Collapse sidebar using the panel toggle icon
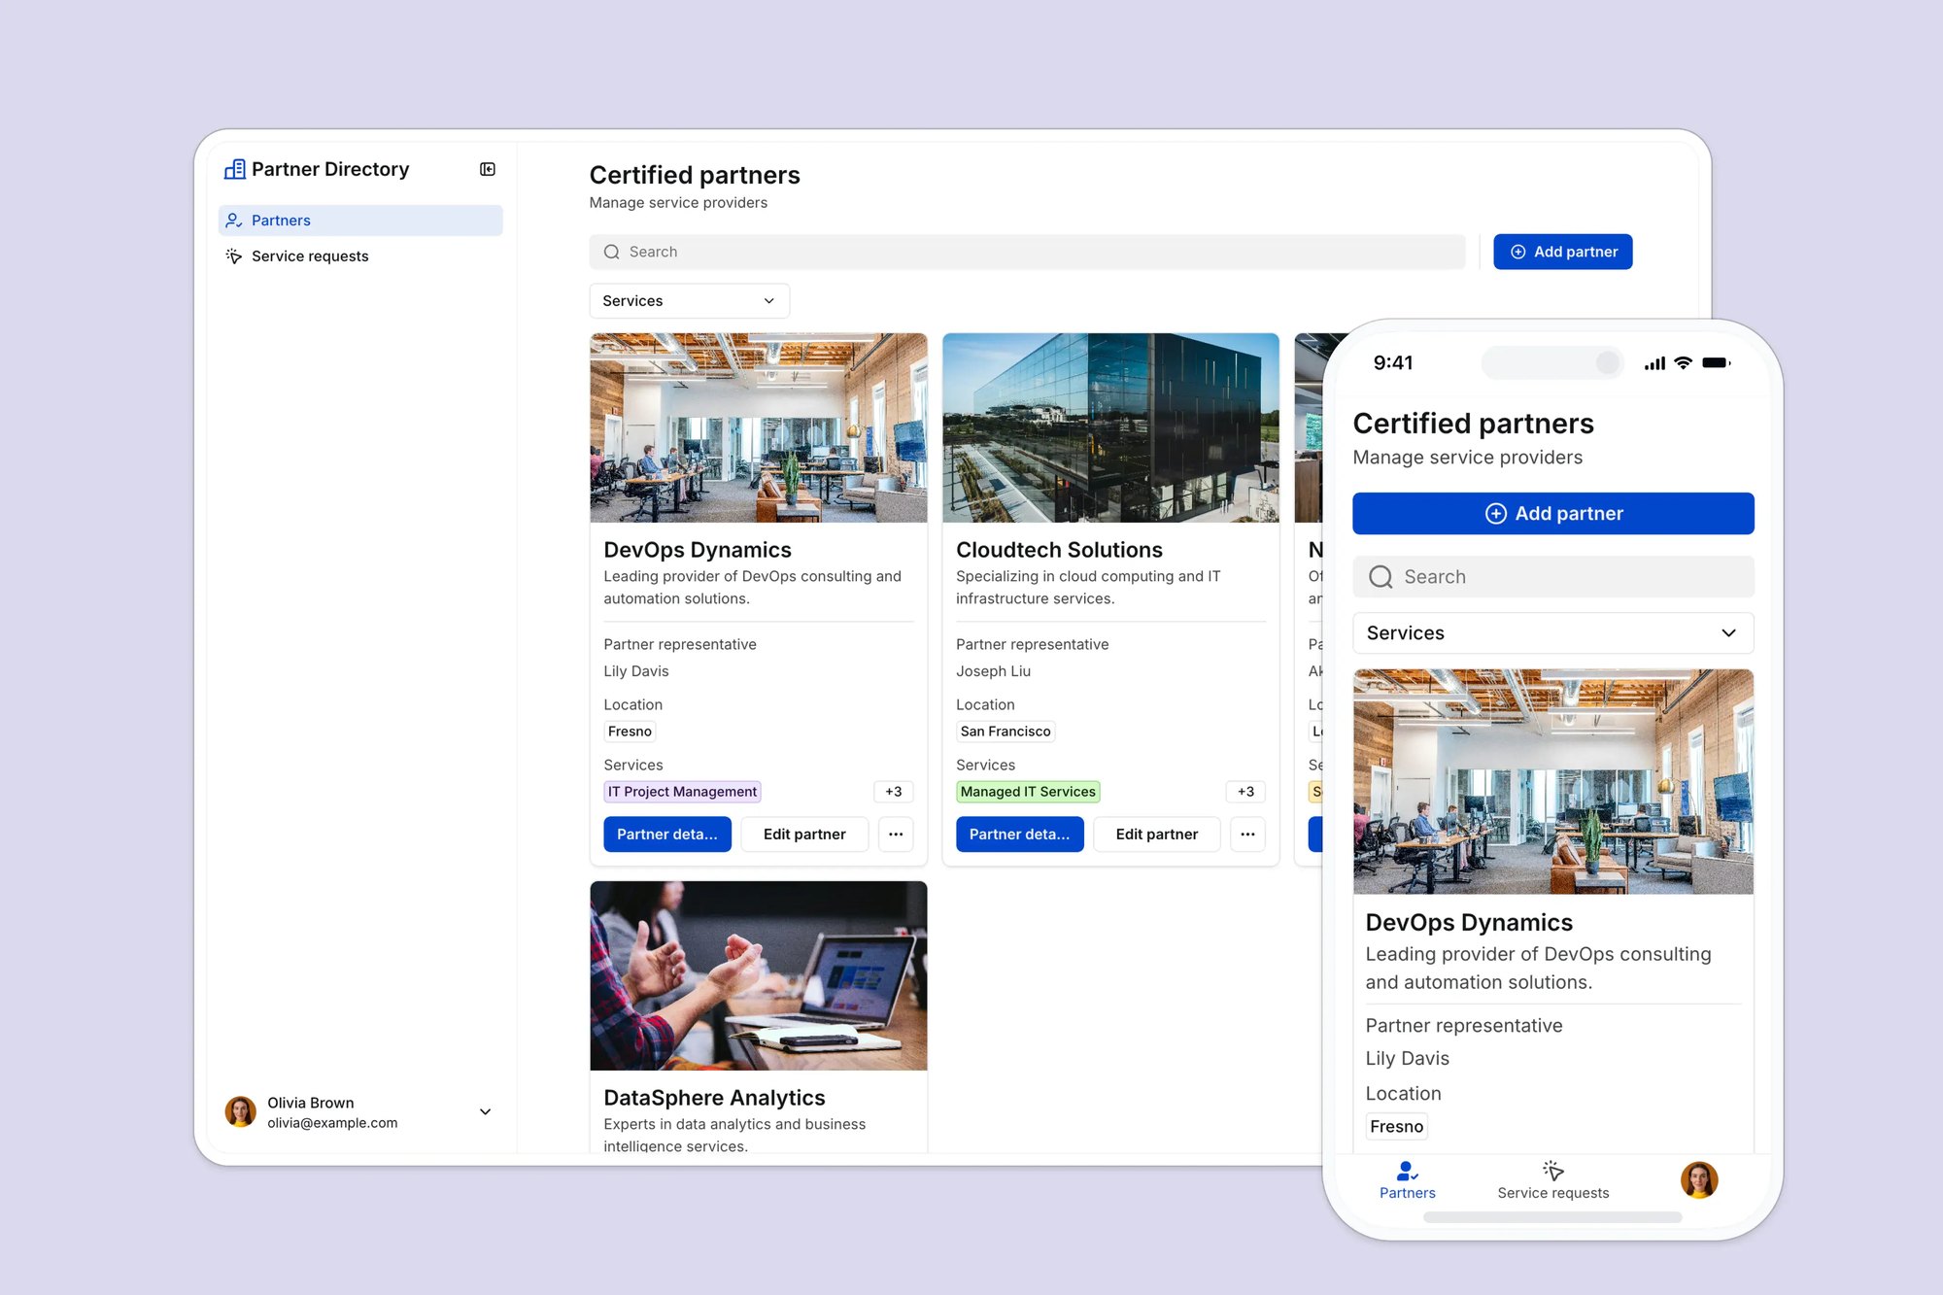The height and width of the screenshot is (1295, 1943). tap(488, 169)
